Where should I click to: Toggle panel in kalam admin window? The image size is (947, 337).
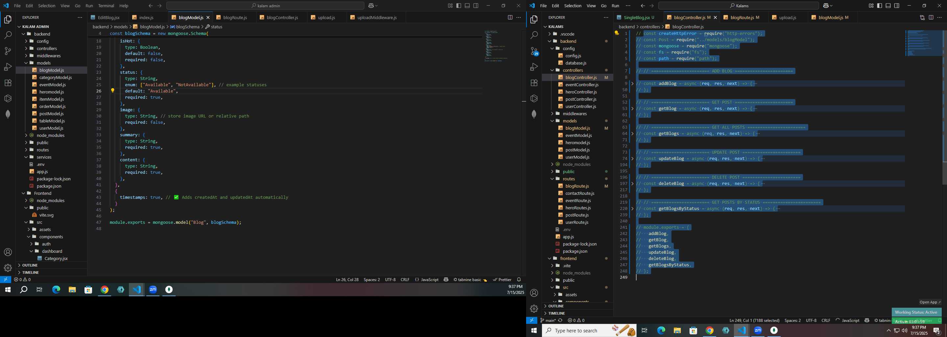pyautogui.click(x=467, y=6)
